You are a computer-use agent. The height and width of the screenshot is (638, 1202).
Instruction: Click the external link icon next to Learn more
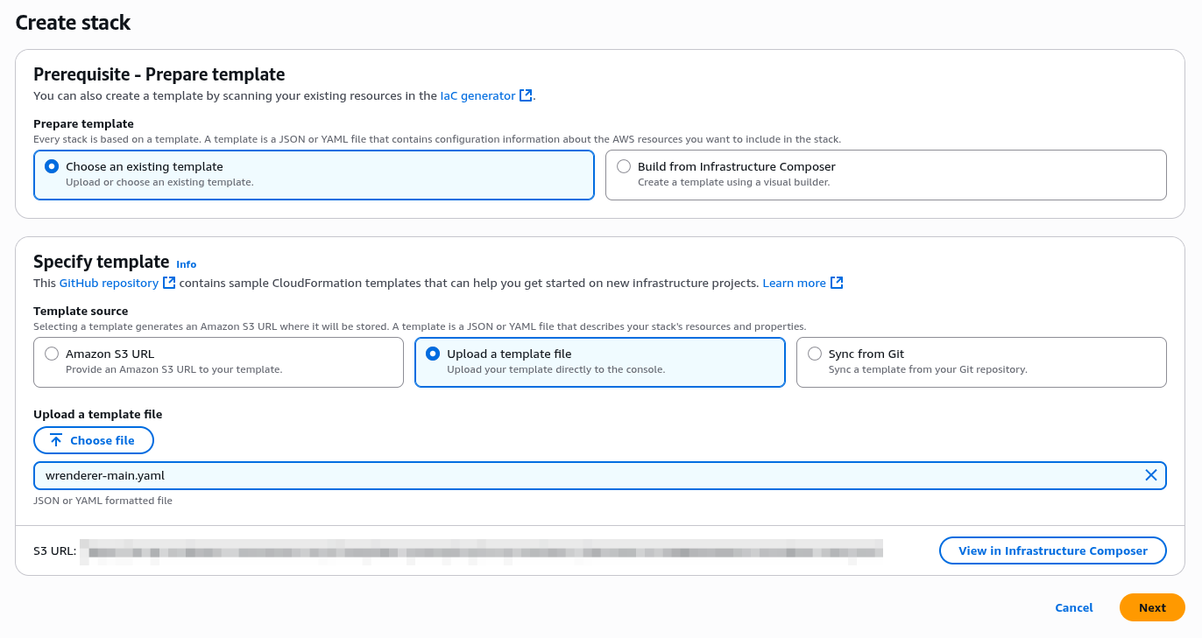[x=837, y=283]
